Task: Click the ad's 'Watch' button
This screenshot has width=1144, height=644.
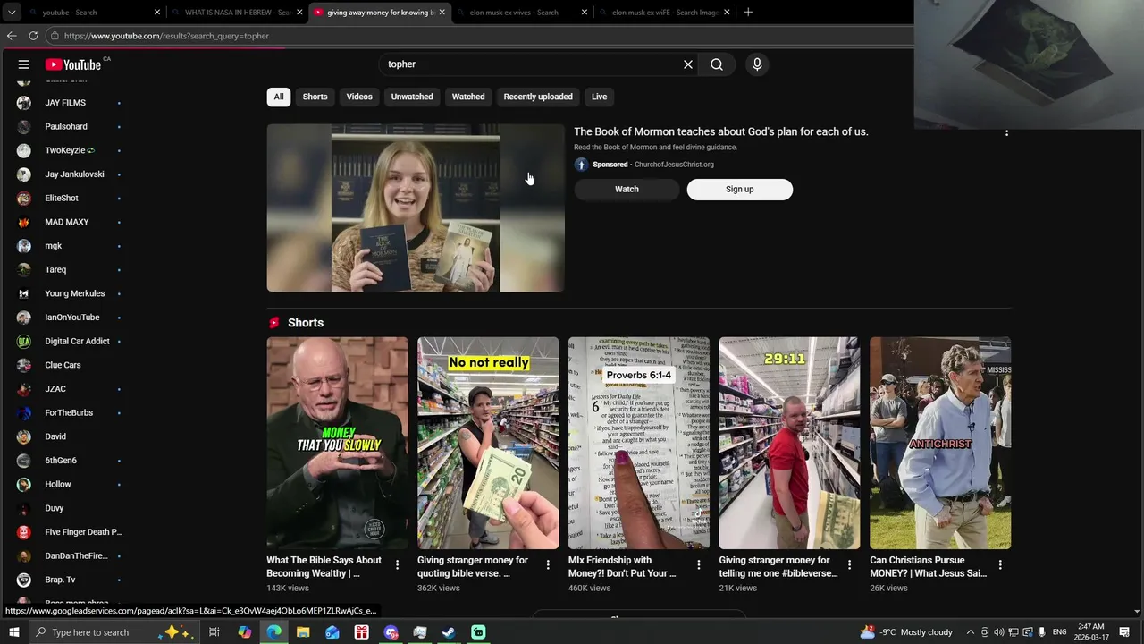Action: 627,189
